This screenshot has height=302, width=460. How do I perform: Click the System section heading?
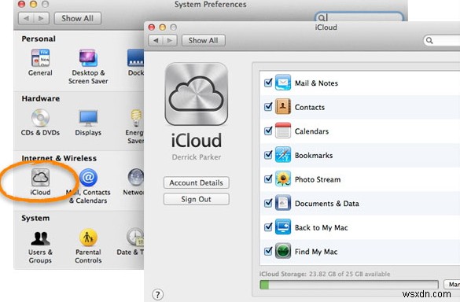(35, 218)
